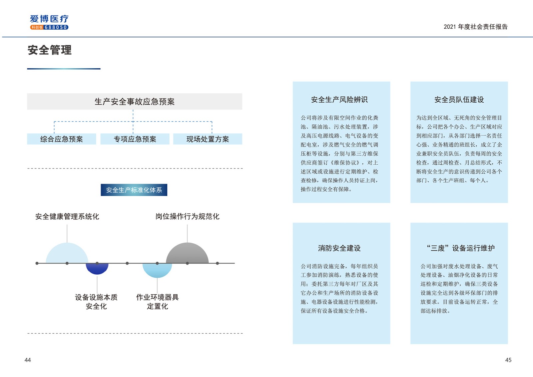Viewport: 533px width, 377px height.
Task: Click the 综合应急预案 box
Action: (x=62, y=139)
